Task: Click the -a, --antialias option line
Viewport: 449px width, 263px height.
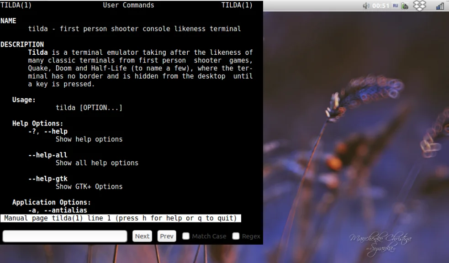Action: 58,210
